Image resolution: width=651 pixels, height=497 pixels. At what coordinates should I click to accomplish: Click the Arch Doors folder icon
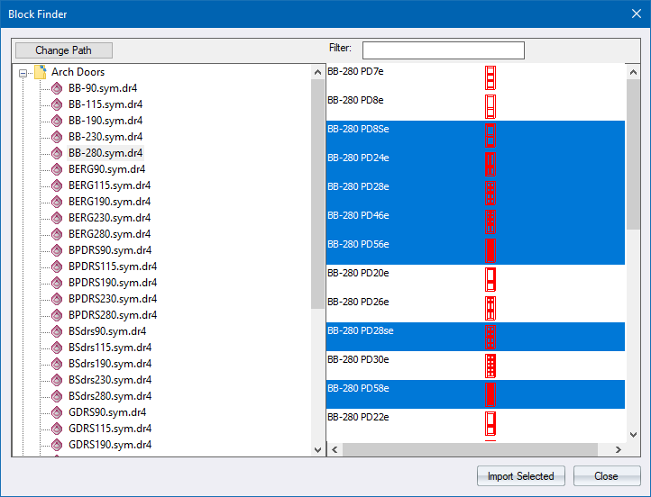pyautogui.click(x=40, y=72)
